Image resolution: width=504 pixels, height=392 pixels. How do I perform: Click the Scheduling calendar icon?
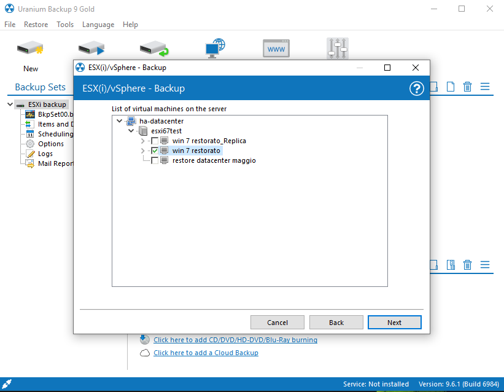click(30, 134)
